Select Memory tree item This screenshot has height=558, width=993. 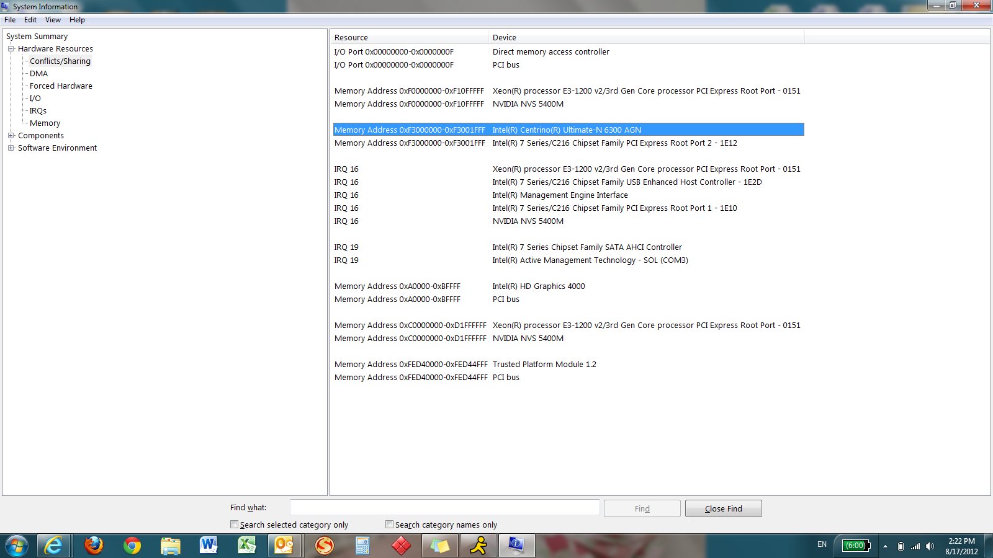pos(45,123)
